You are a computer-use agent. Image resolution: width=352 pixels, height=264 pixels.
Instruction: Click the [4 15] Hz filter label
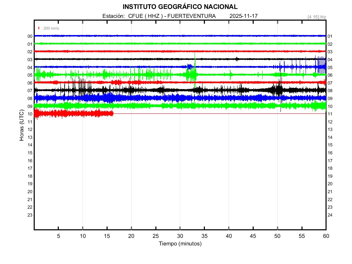coord(317,17)
